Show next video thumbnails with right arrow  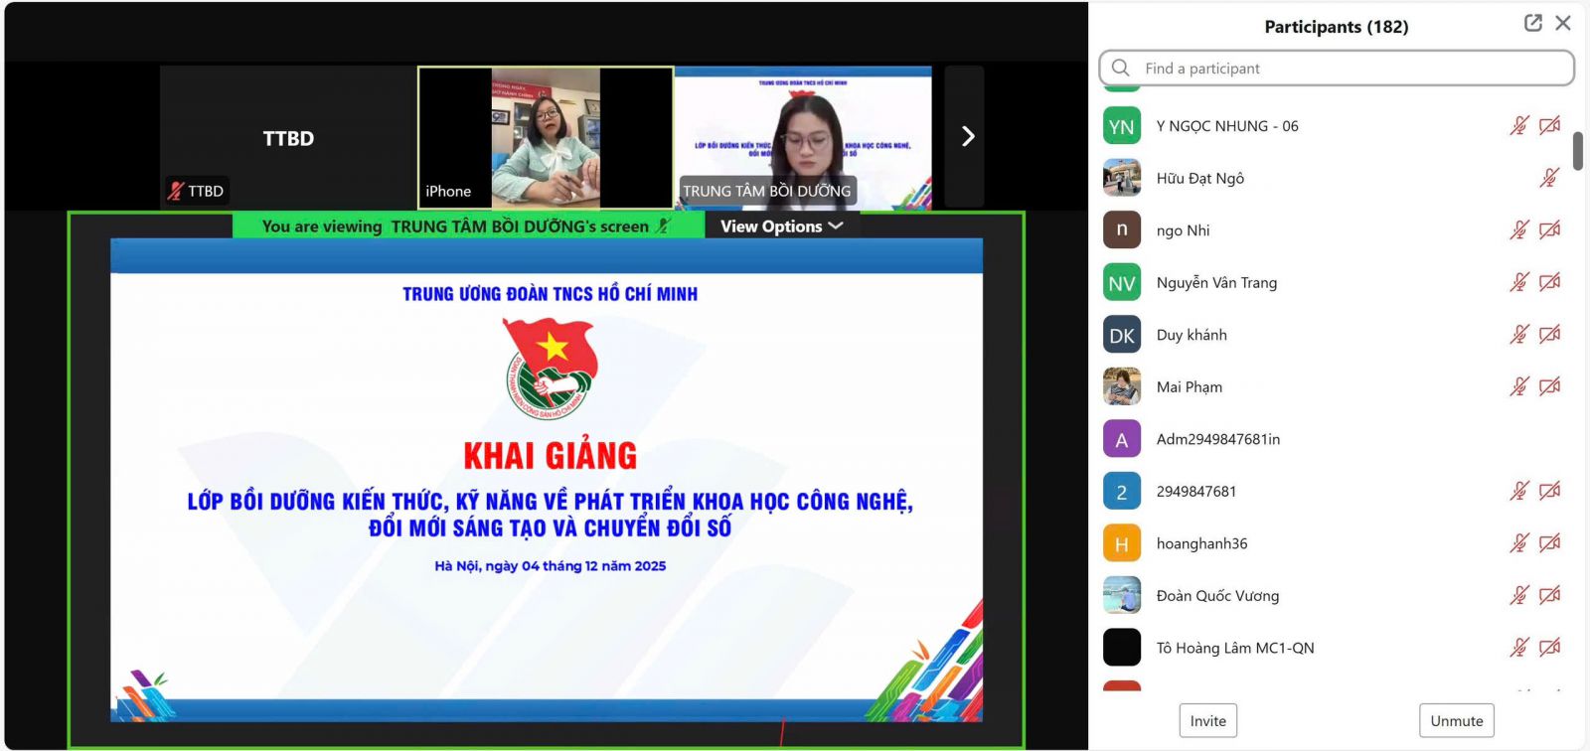click(967, 136)
